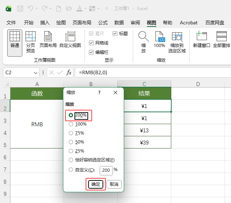Switch to 分页预览 view

(31, 42)
